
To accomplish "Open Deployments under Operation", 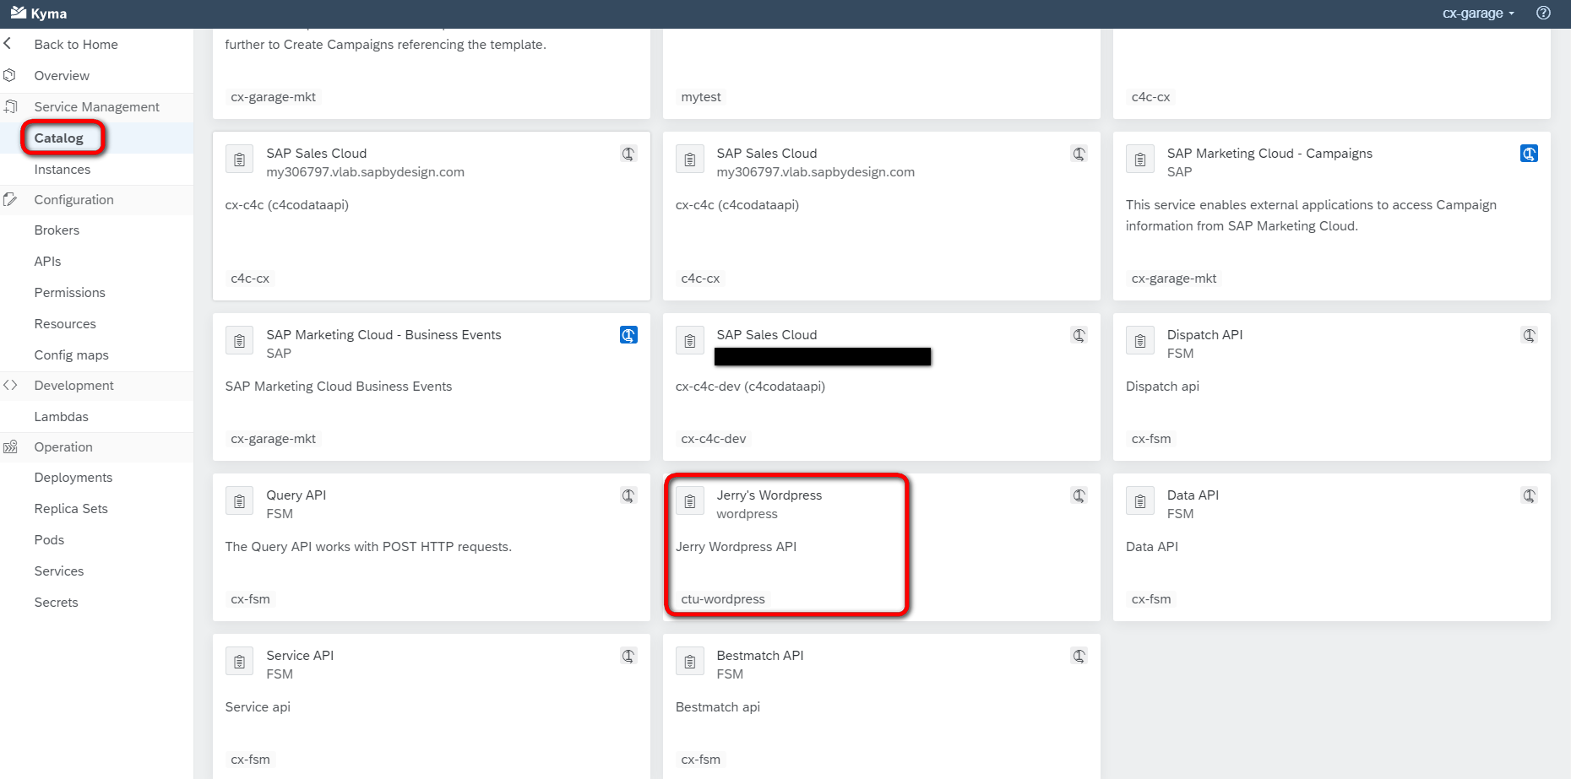I will pos(73,477).
